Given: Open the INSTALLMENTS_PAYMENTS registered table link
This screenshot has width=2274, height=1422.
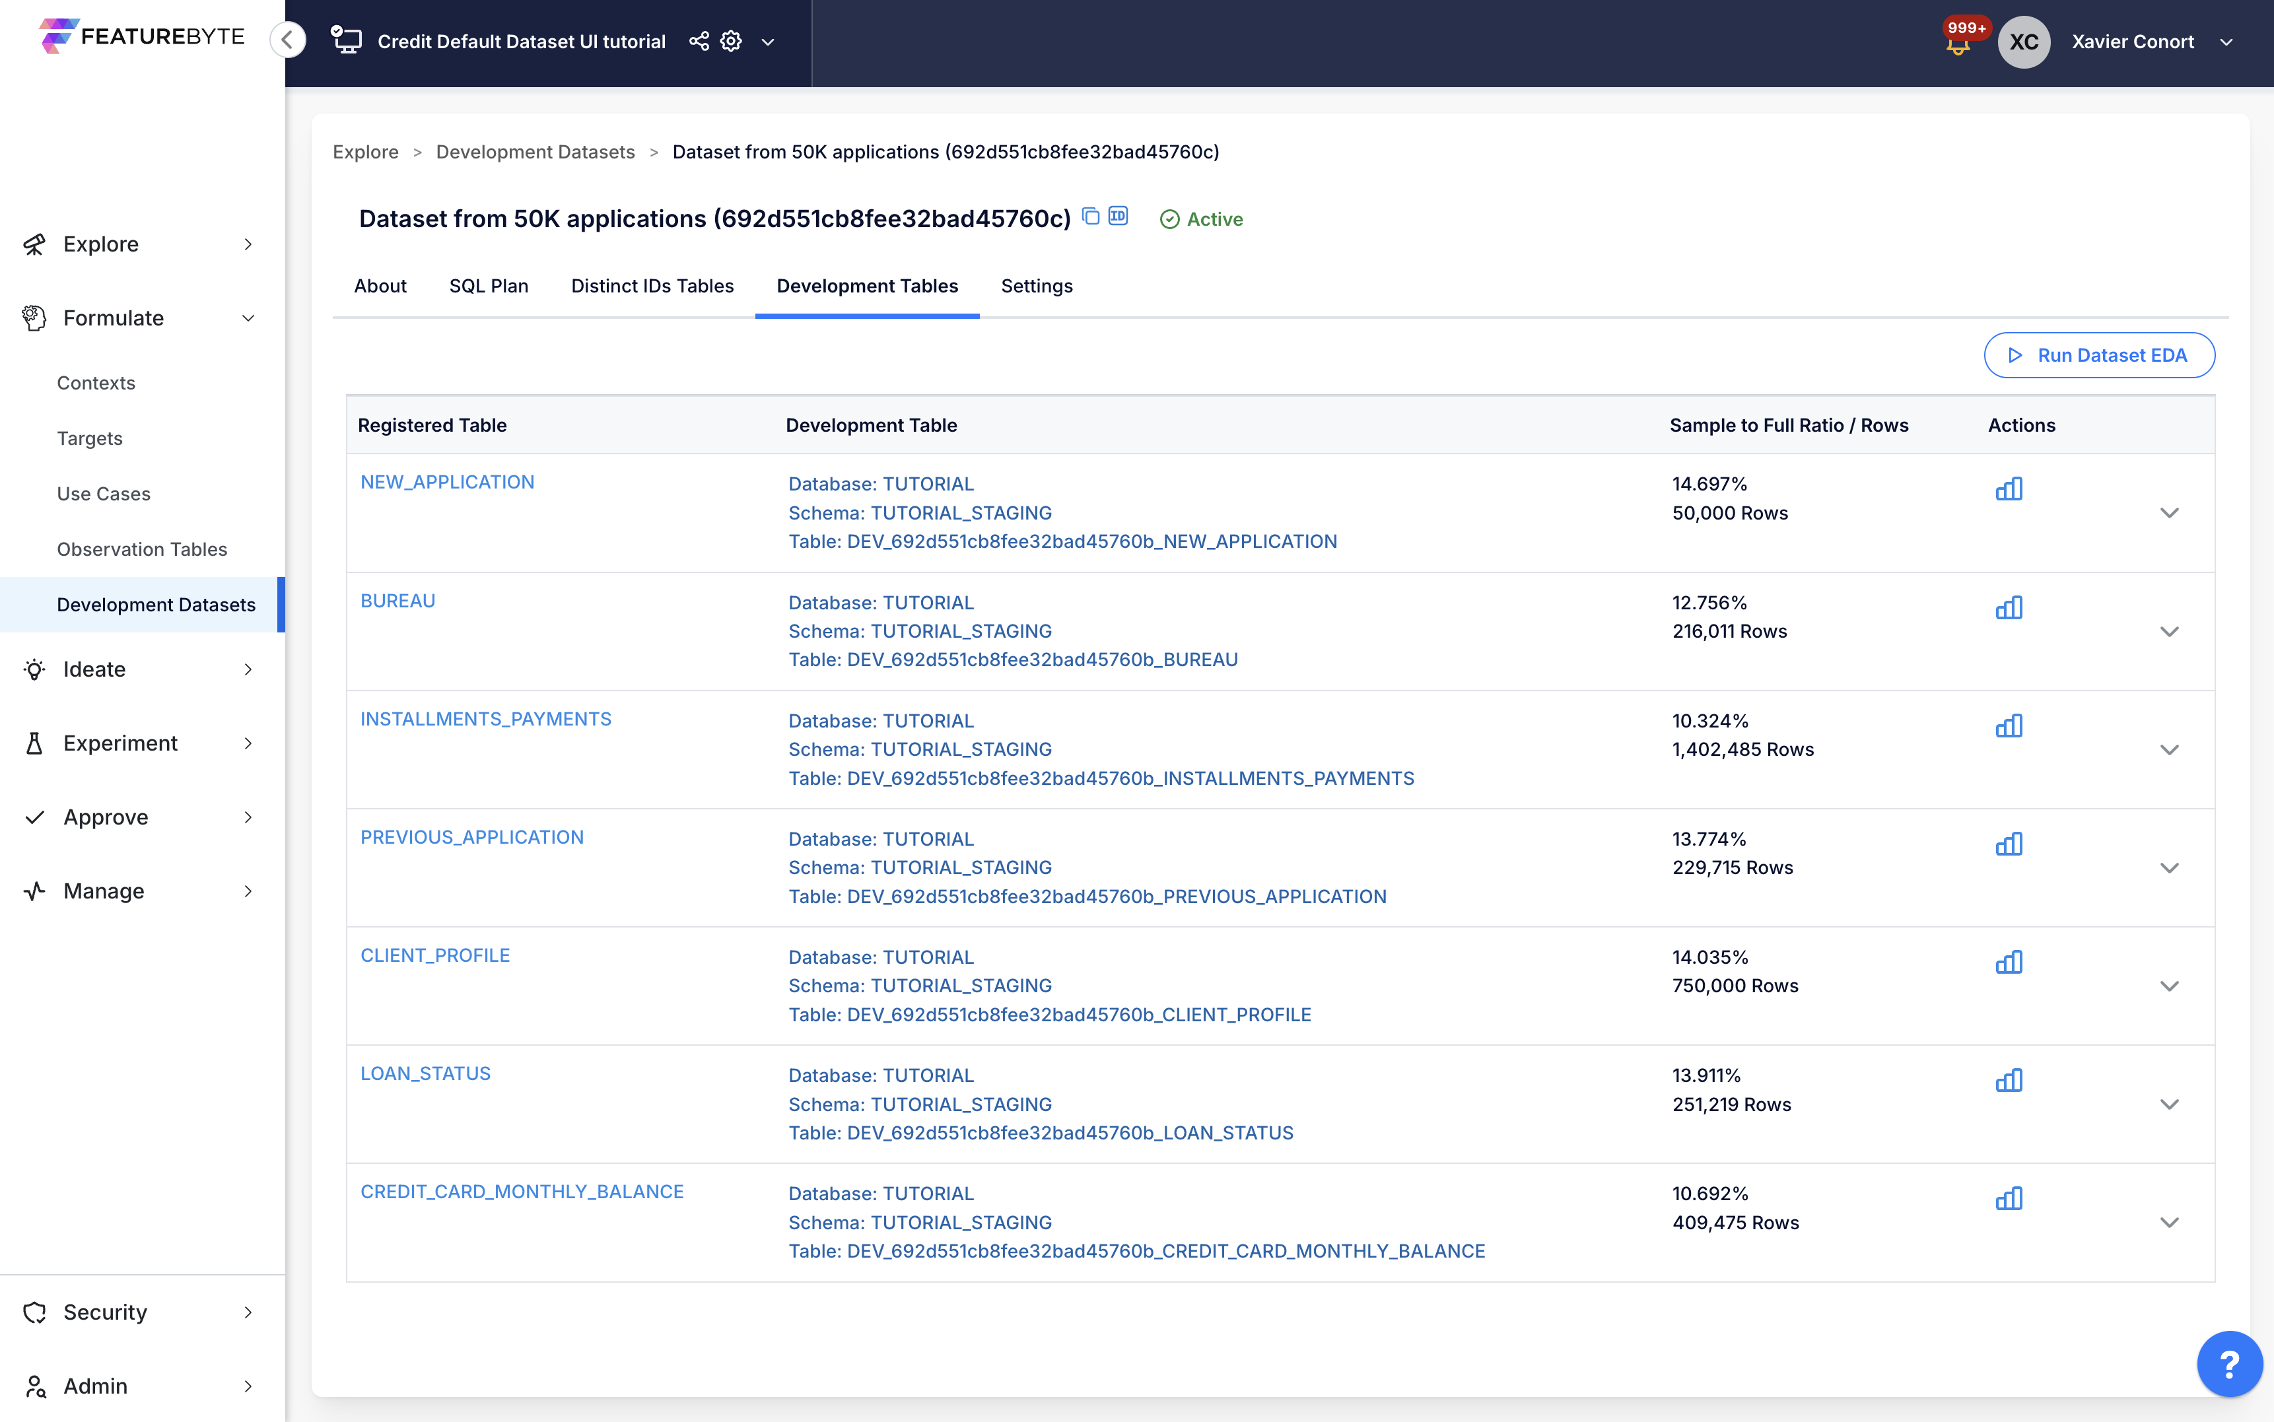Looking at the screenshot, I should 485,718.
